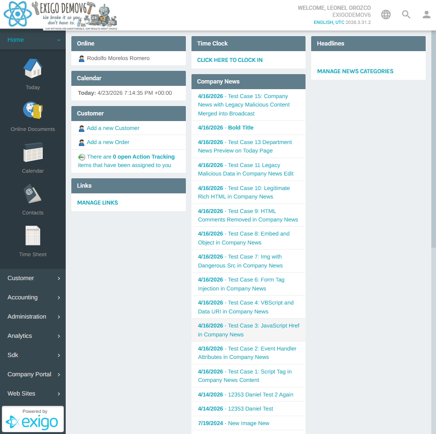Click person icon beside Add a new Customer
436x434 pixels.
[x=82, y=129]
